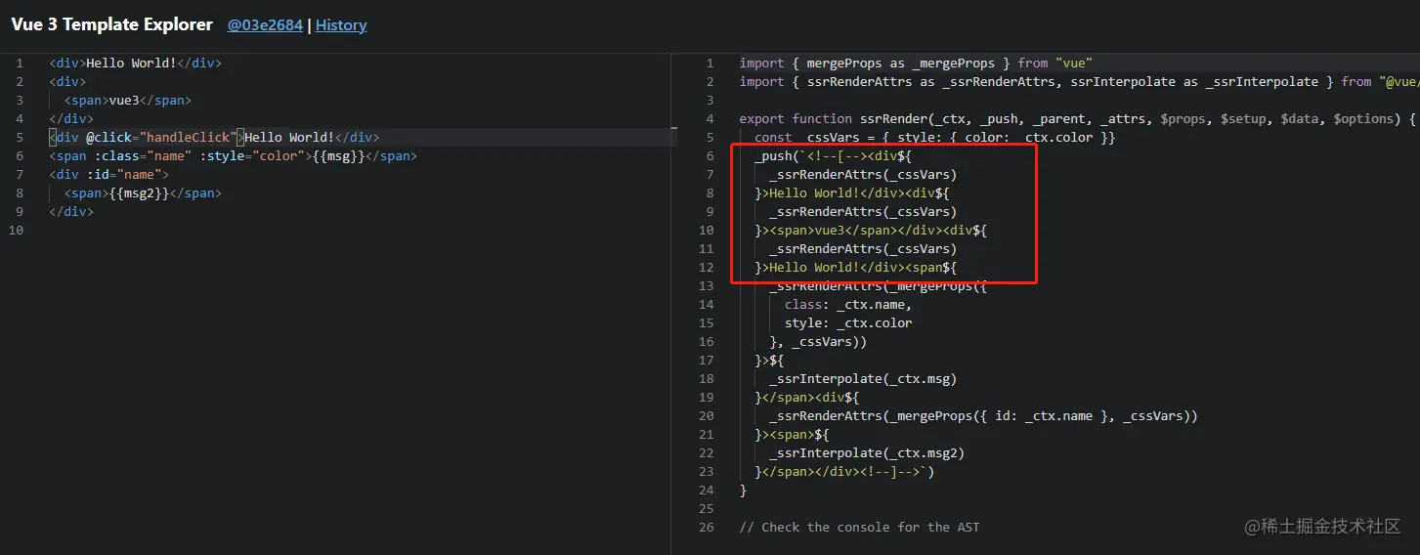This screenshot has width=1420, height=555.
Task: Click the '_push(`<!--[--><div${' line
Action: 834,156
